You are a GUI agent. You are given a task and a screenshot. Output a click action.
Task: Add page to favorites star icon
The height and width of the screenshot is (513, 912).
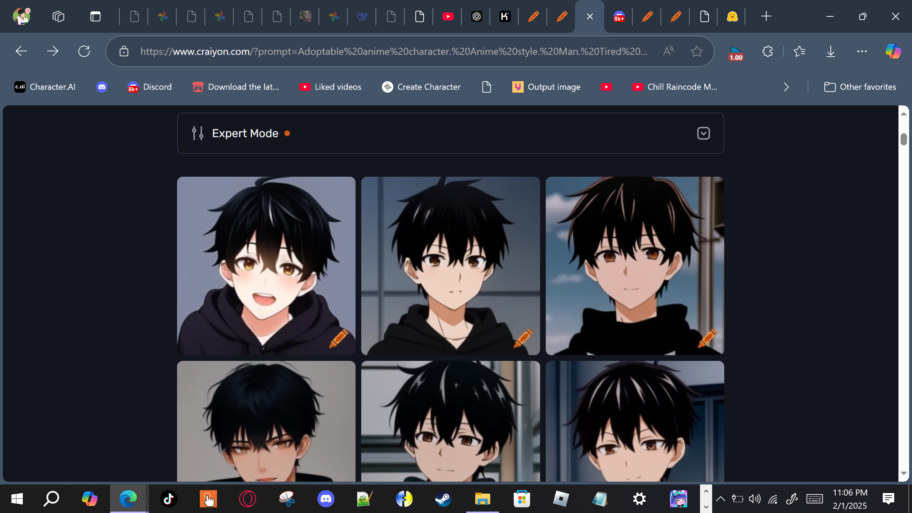pos(696,51)
